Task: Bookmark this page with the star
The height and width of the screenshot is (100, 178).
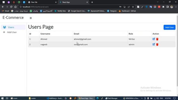Action: click(133, 7)
